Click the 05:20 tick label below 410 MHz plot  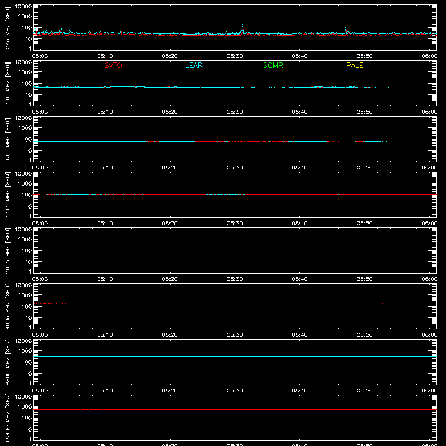pos(170,112)
